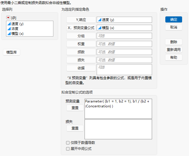Assign column to Y,响应 role

[81, 20]
